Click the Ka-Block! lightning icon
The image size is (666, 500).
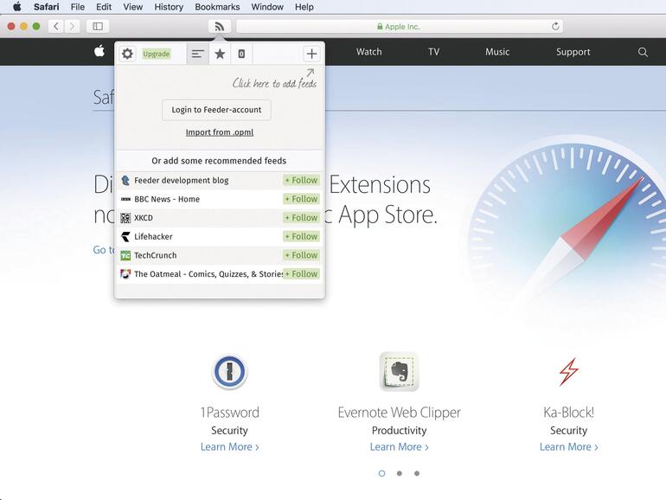coord(569,372)
